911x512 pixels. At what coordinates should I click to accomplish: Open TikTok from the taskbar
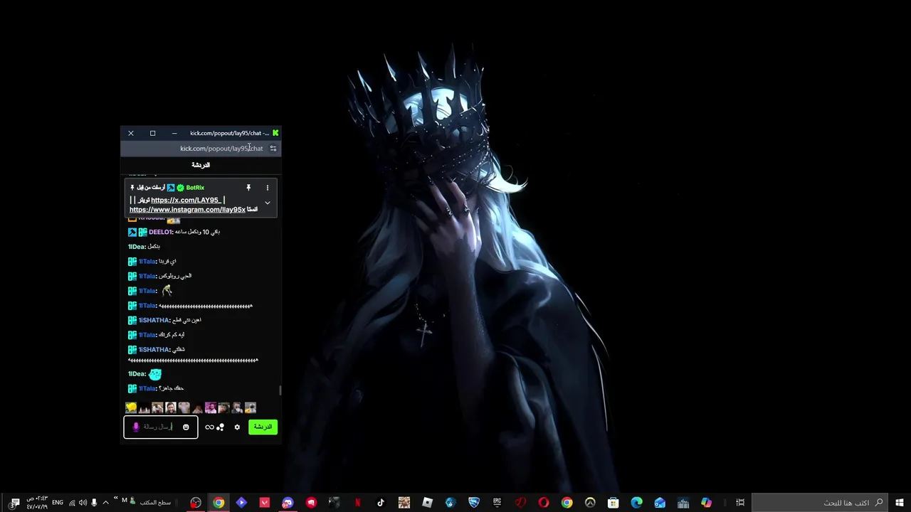pyautogui.click(x=381, y=502)
